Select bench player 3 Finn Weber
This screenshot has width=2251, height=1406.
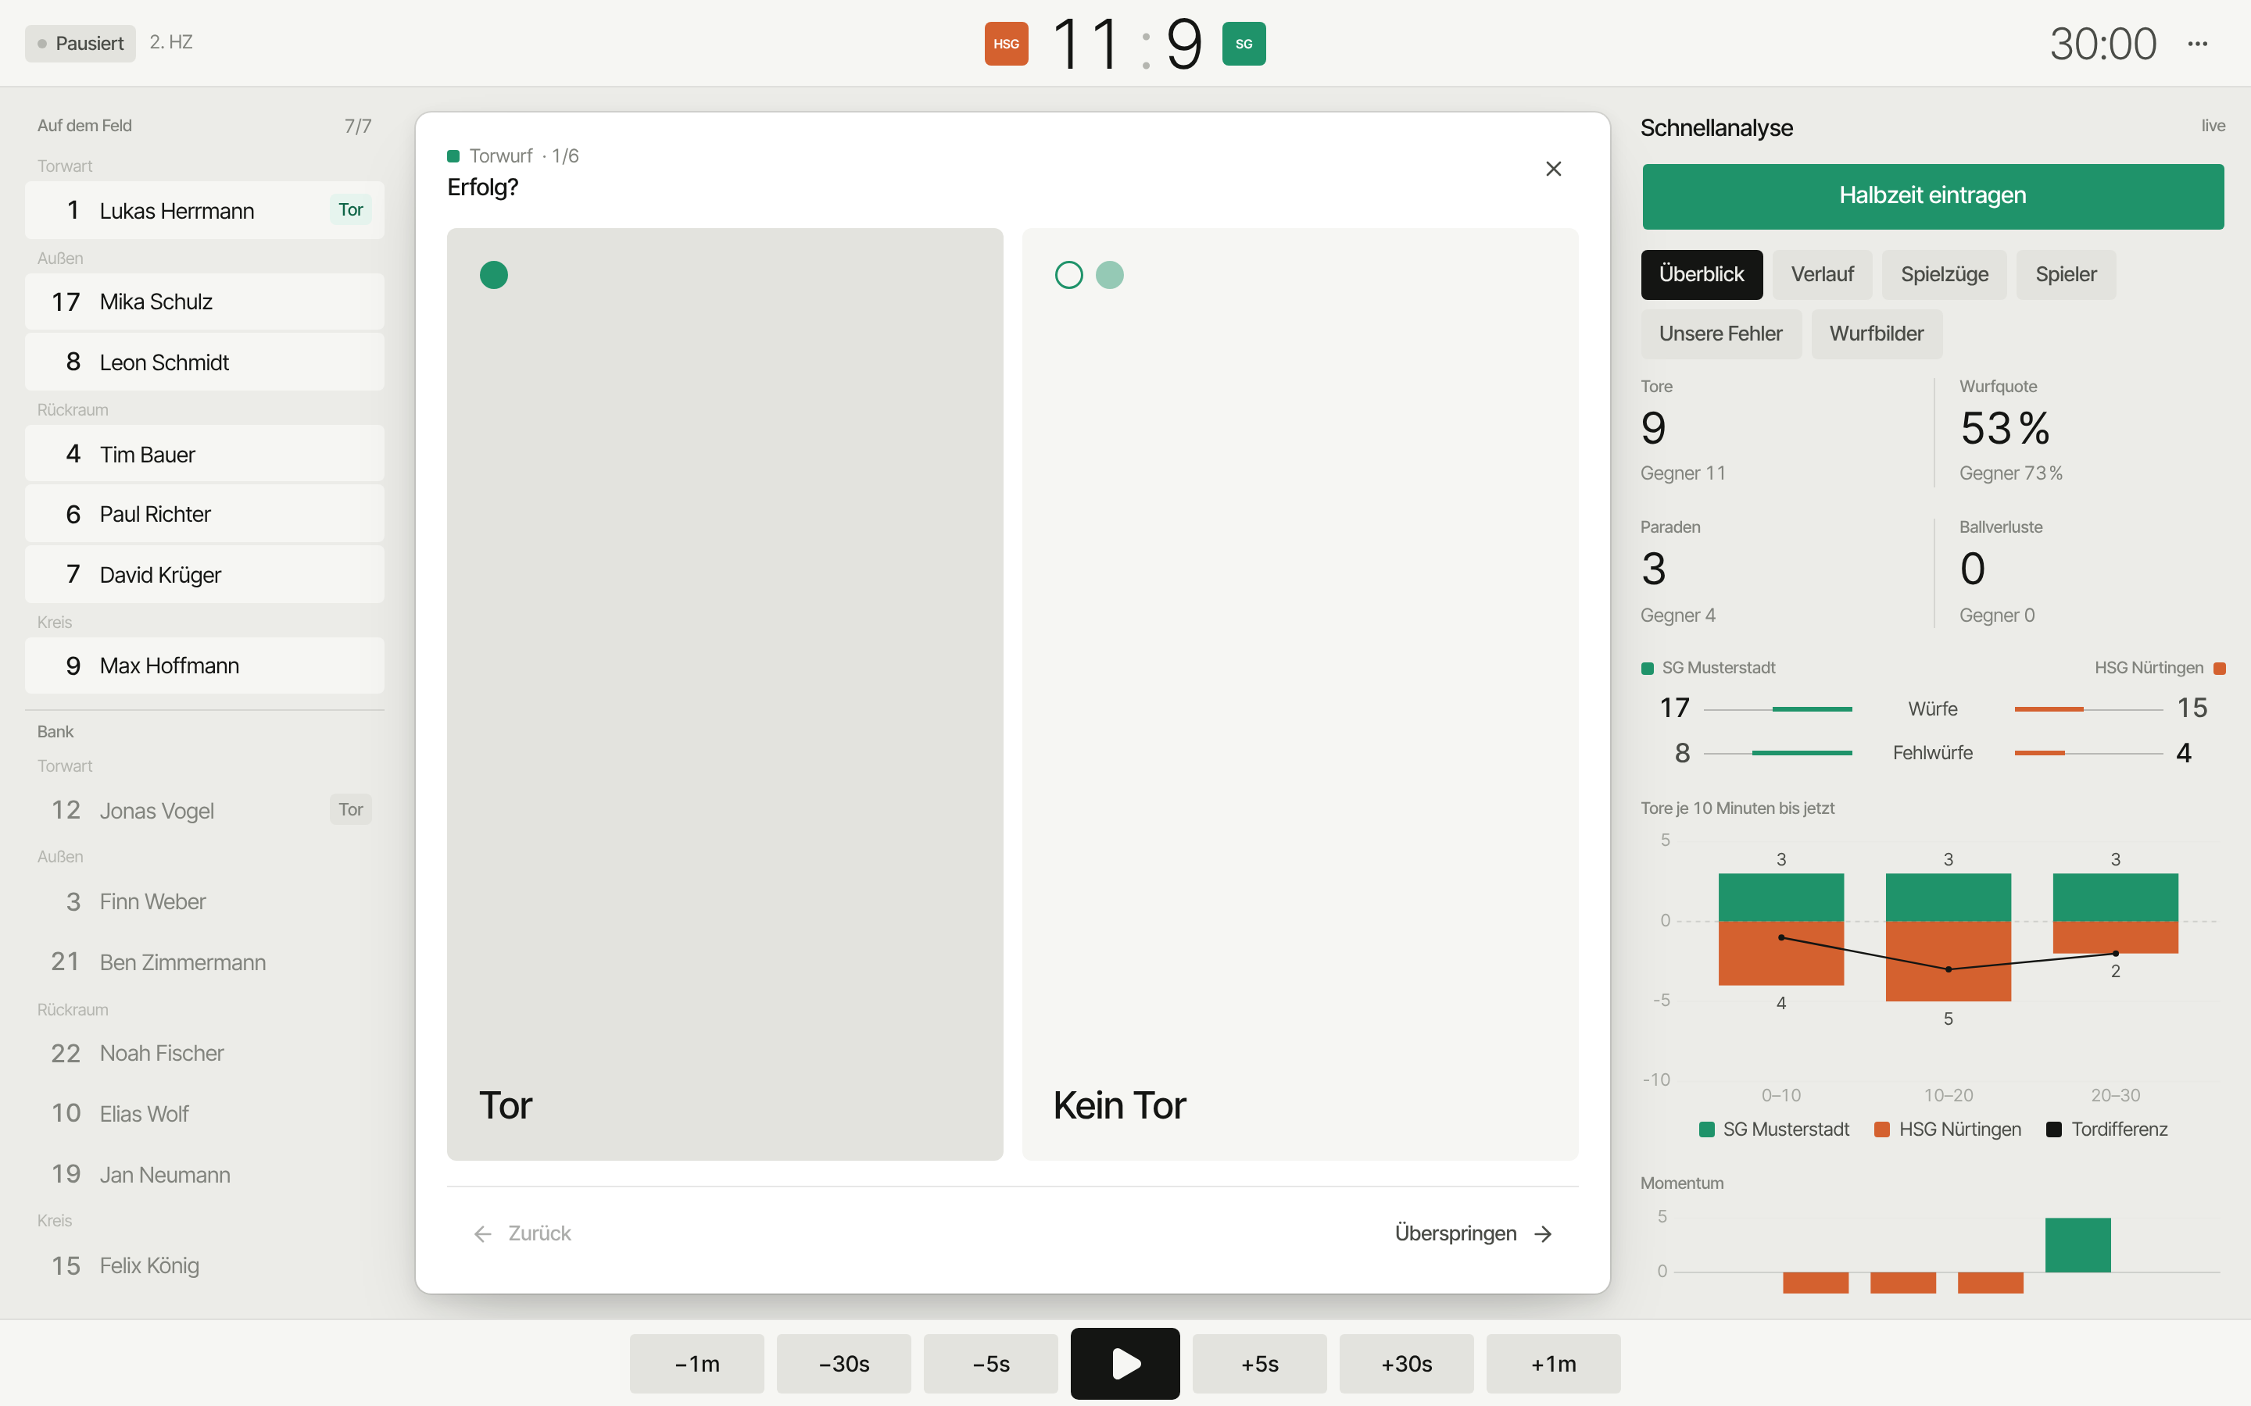click(x=205, y=901)
